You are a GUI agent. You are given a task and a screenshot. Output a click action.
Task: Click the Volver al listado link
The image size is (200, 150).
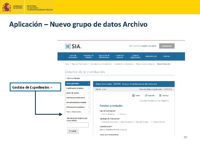tap(72, 78)
